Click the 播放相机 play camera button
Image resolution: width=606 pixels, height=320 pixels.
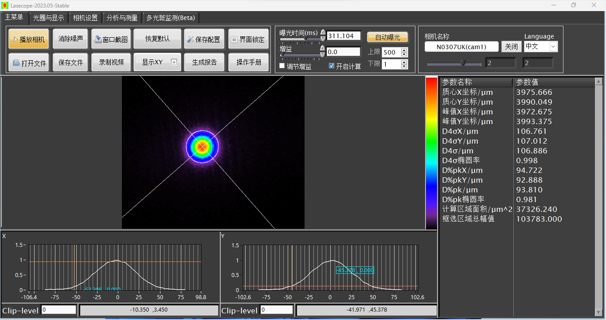click(x=28, y=39)
